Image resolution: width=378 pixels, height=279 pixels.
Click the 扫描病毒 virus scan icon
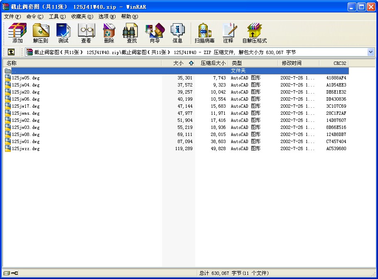click(204, 33)
